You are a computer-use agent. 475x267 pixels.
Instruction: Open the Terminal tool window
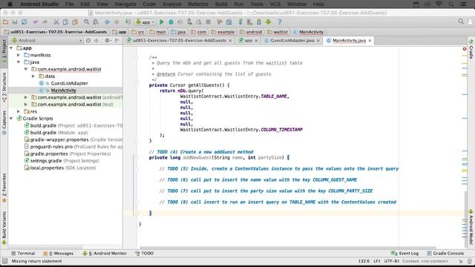pos(23,254)
